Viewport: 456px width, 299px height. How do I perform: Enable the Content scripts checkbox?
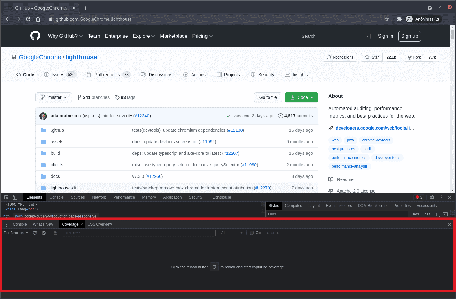(252, 233)
